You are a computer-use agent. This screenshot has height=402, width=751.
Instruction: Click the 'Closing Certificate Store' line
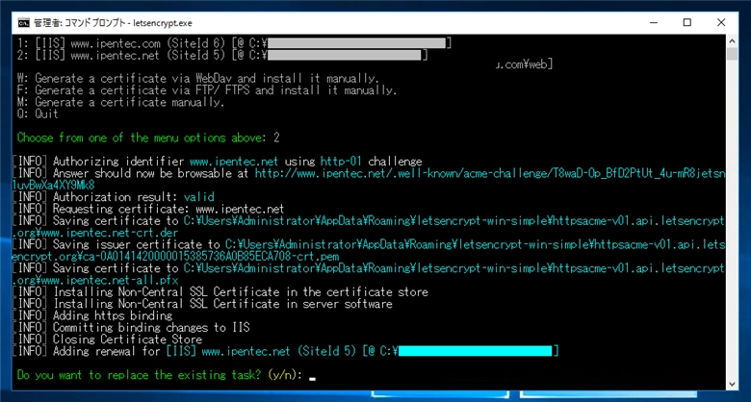coord(107,339)
